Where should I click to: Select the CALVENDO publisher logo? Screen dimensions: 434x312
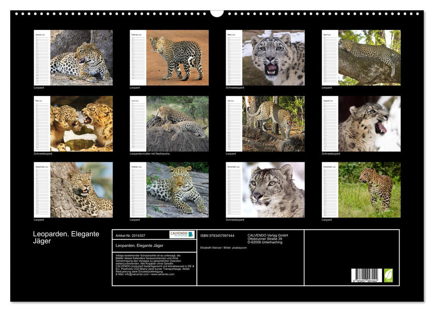coord(179,234)
